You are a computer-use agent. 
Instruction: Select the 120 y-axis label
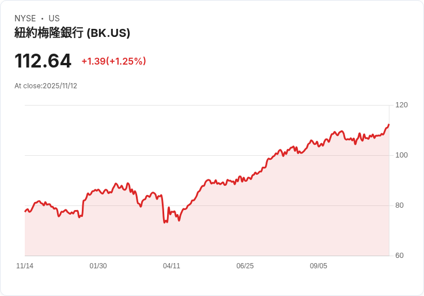[402, 105]
